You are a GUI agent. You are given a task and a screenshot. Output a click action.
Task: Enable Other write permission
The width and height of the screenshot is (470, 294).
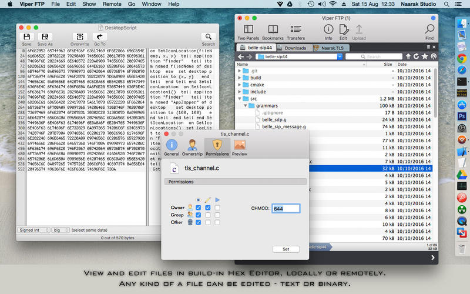point(208,222)
